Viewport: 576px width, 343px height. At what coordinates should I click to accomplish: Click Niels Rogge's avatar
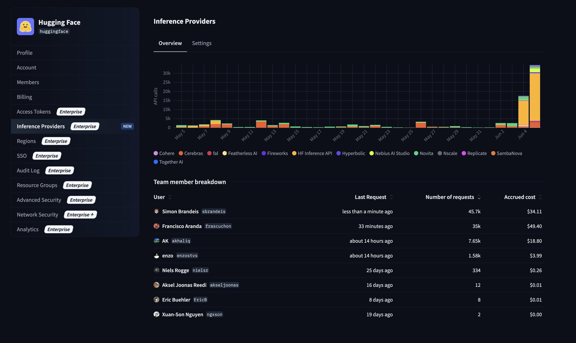(x=156, y=270)
